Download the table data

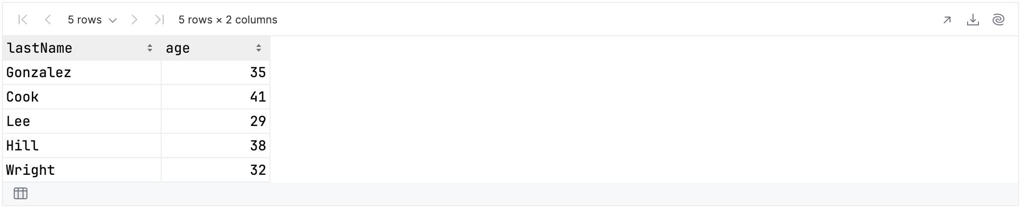[x=973, y=20]
